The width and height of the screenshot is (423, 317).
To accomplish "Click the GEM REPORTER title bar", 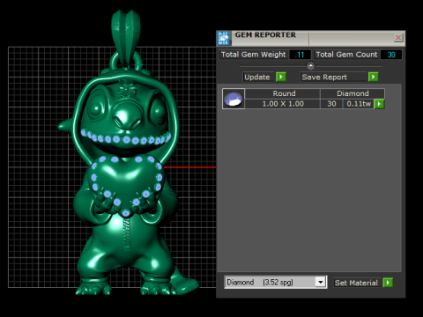I will [x=311, y=38].
